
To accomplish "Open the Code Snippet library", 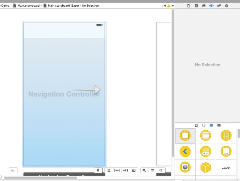I will coord(203,125).
